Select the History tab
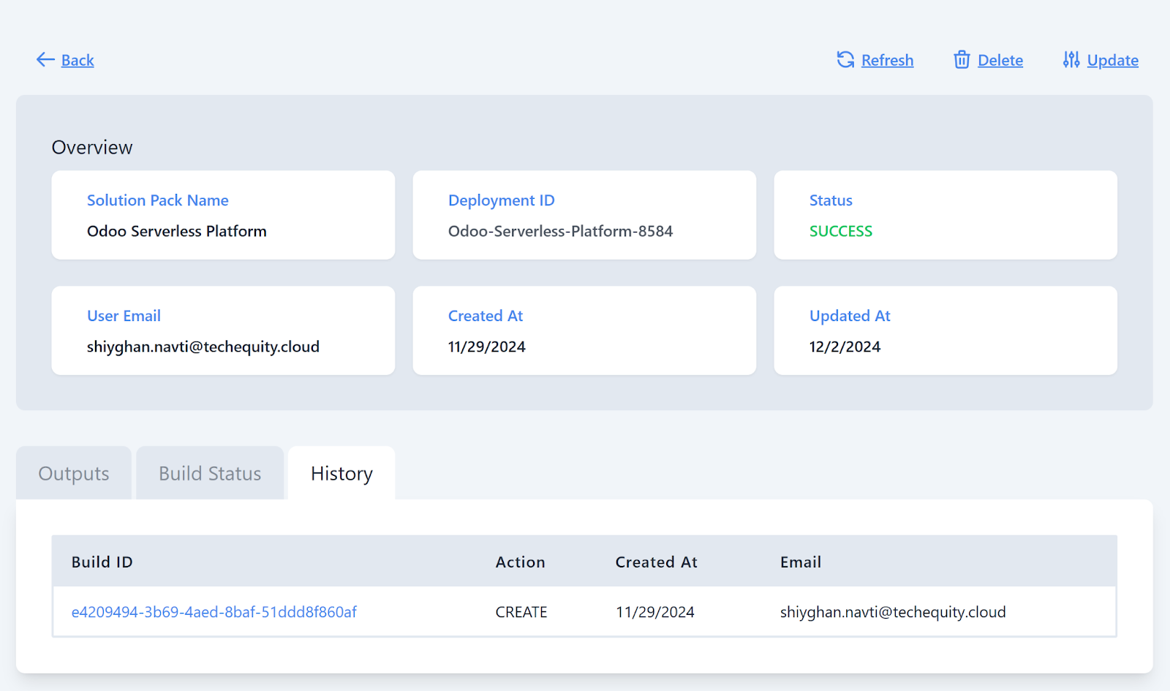Image resolution: width=1170 pixels, height=691 pixels. click(341, 473)
